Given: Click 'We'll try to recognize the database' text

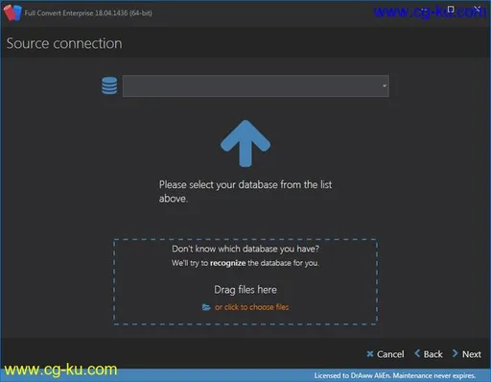Looking at the screenshot, I should pyautogui.click(x=245, y=263).
